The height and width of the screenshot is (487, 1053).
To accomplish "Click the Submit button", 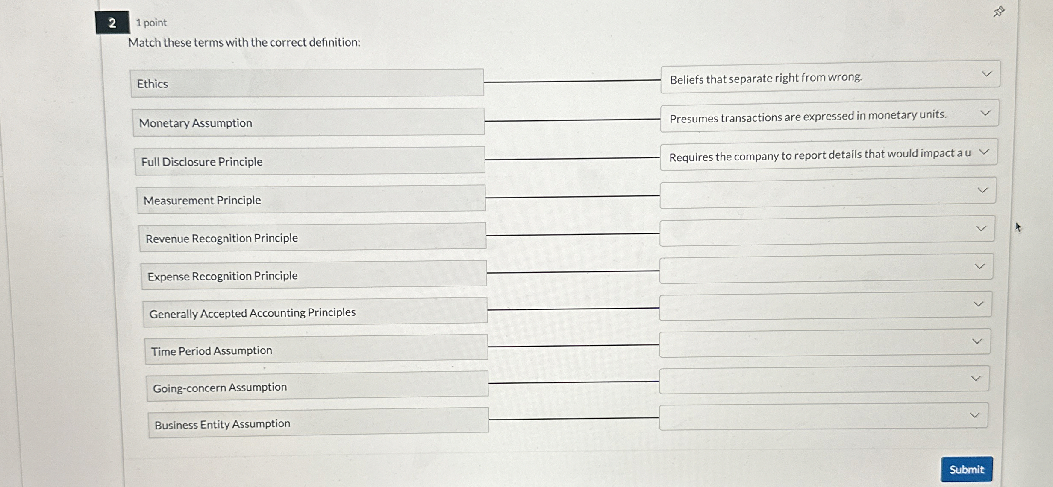I will click(966, 469).
